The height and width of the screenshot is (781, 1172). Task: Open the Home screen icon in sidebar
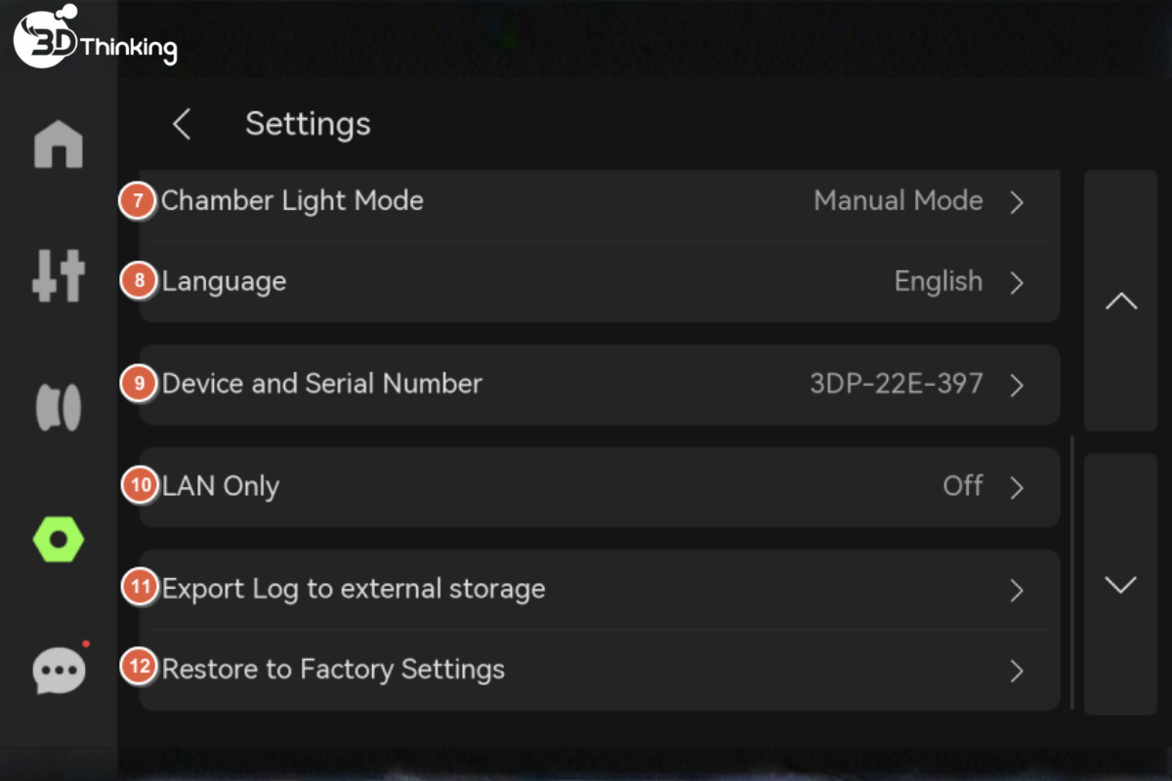tap(59, 144)
